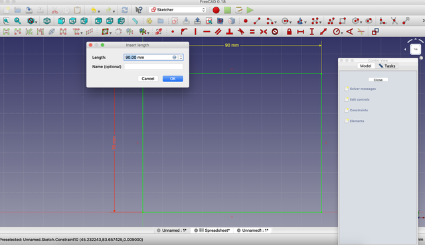Select the create rectangle tool
This screenshot has height=245, width=425.
343,21
